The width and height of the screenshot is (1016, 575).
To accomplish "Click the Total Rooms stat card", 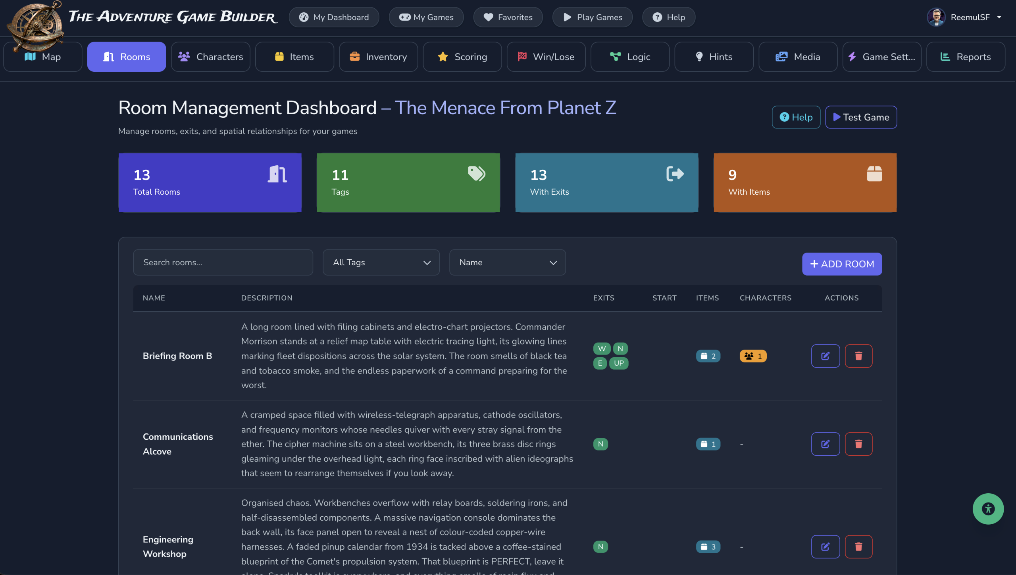I will pos(210,182).
